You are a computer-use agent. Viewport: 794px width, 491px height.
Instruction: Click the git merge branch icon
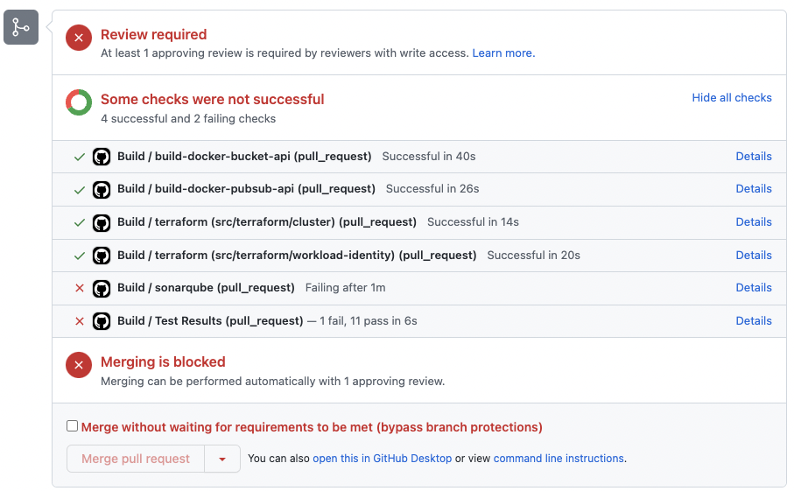tap(21, 27)
